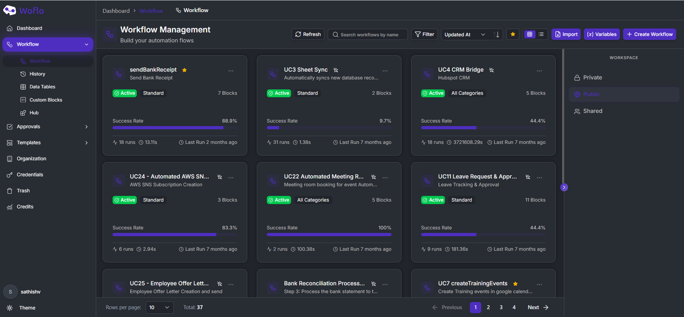Image resolution: width=684 pixels, height=317 pixels.
Task: Click the Refresh button
Action: (308, 34)
